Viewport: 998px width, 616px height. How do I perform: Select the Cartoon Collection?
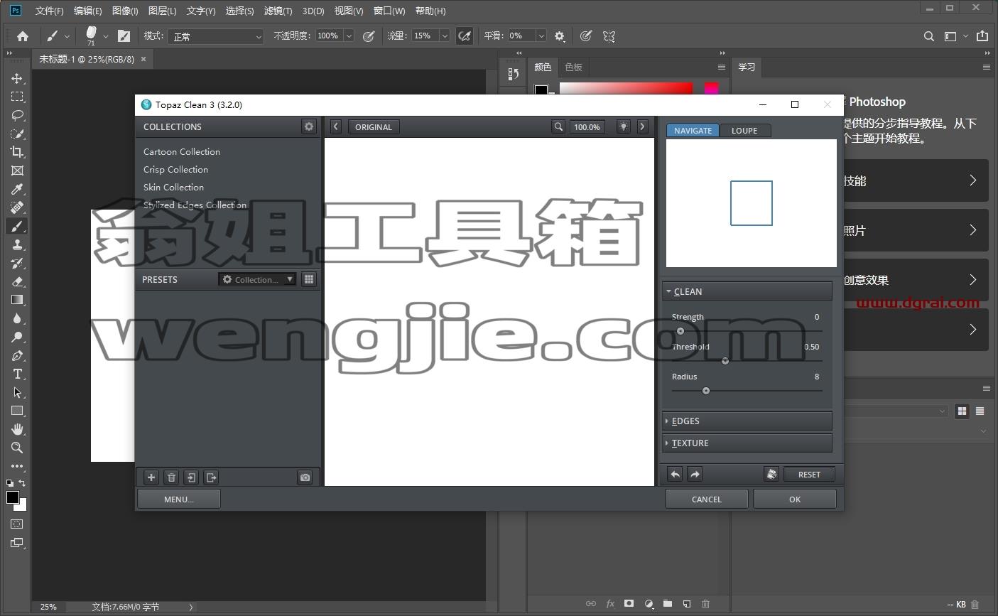tap(182, 151)
